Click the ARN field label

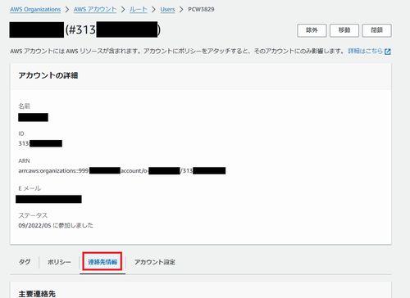24,160
